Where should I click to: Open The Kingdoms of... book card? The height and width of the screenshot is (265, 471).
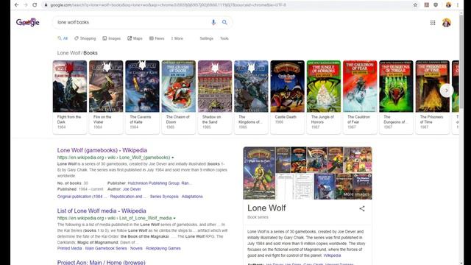[x=251, y=96]
